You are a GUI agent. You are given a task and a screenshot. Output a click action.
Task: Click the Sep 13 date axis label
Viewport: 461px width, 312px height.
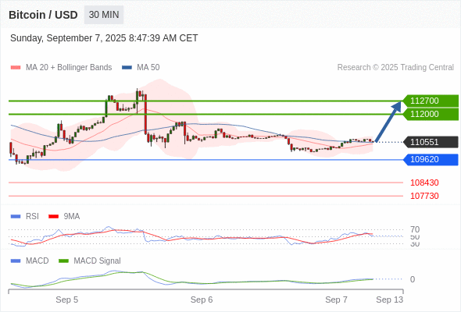coord(390,300)
